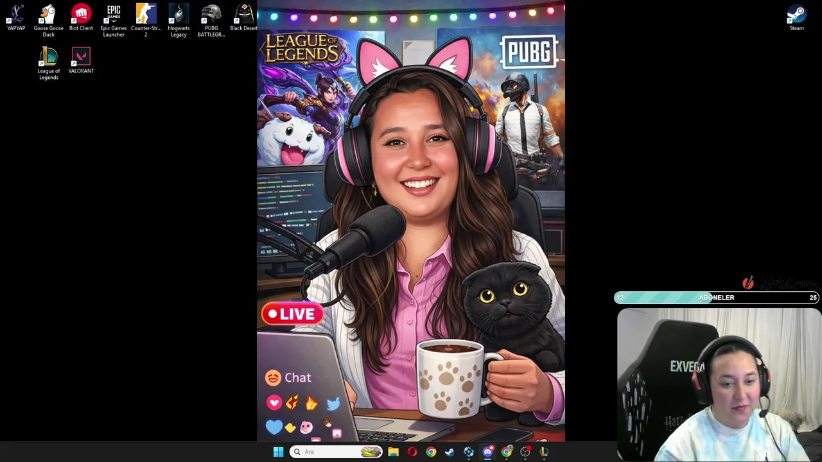Open the Epic Games Launcher shortcut
822x462 pixels.
114,21
